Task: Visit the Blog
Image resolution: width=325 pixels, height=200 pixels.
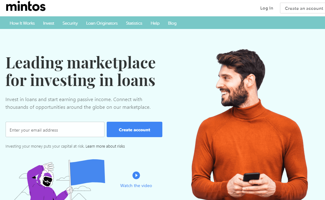Action: click(172, 23)
